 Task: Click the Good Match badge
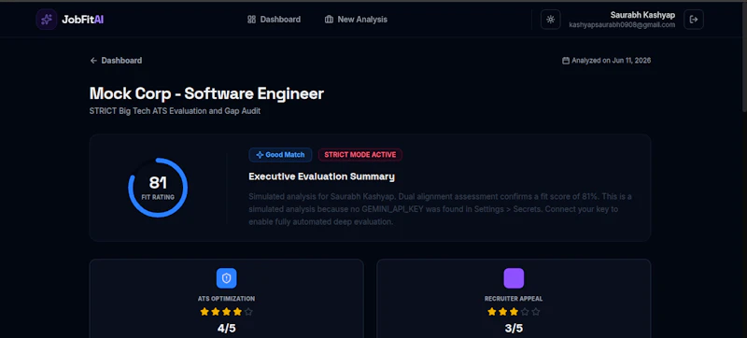[280, 155]
